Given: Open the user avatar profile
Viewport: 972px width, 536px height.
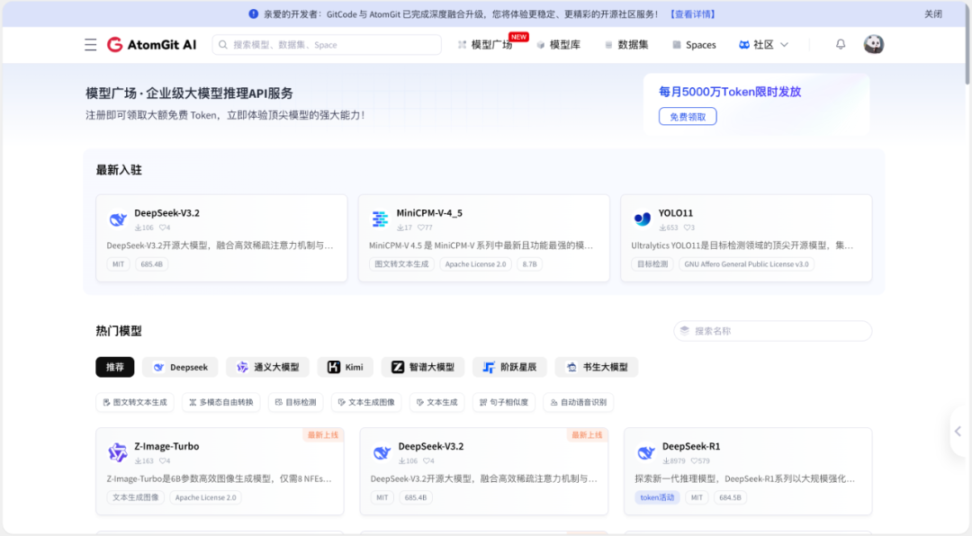Looking at the screenshot, I should click(873, 44).
